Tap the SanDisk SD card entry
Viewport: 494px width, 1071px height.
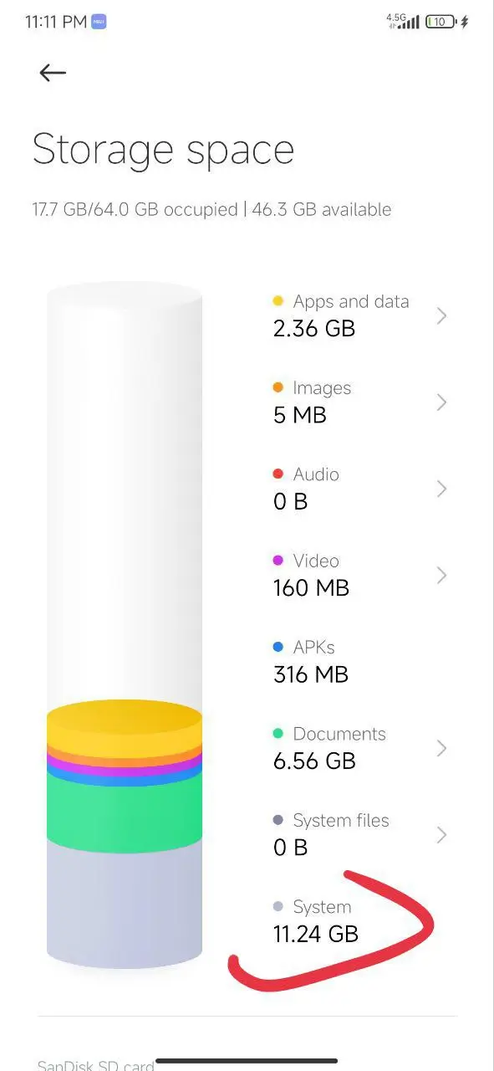coord(96,1064)
